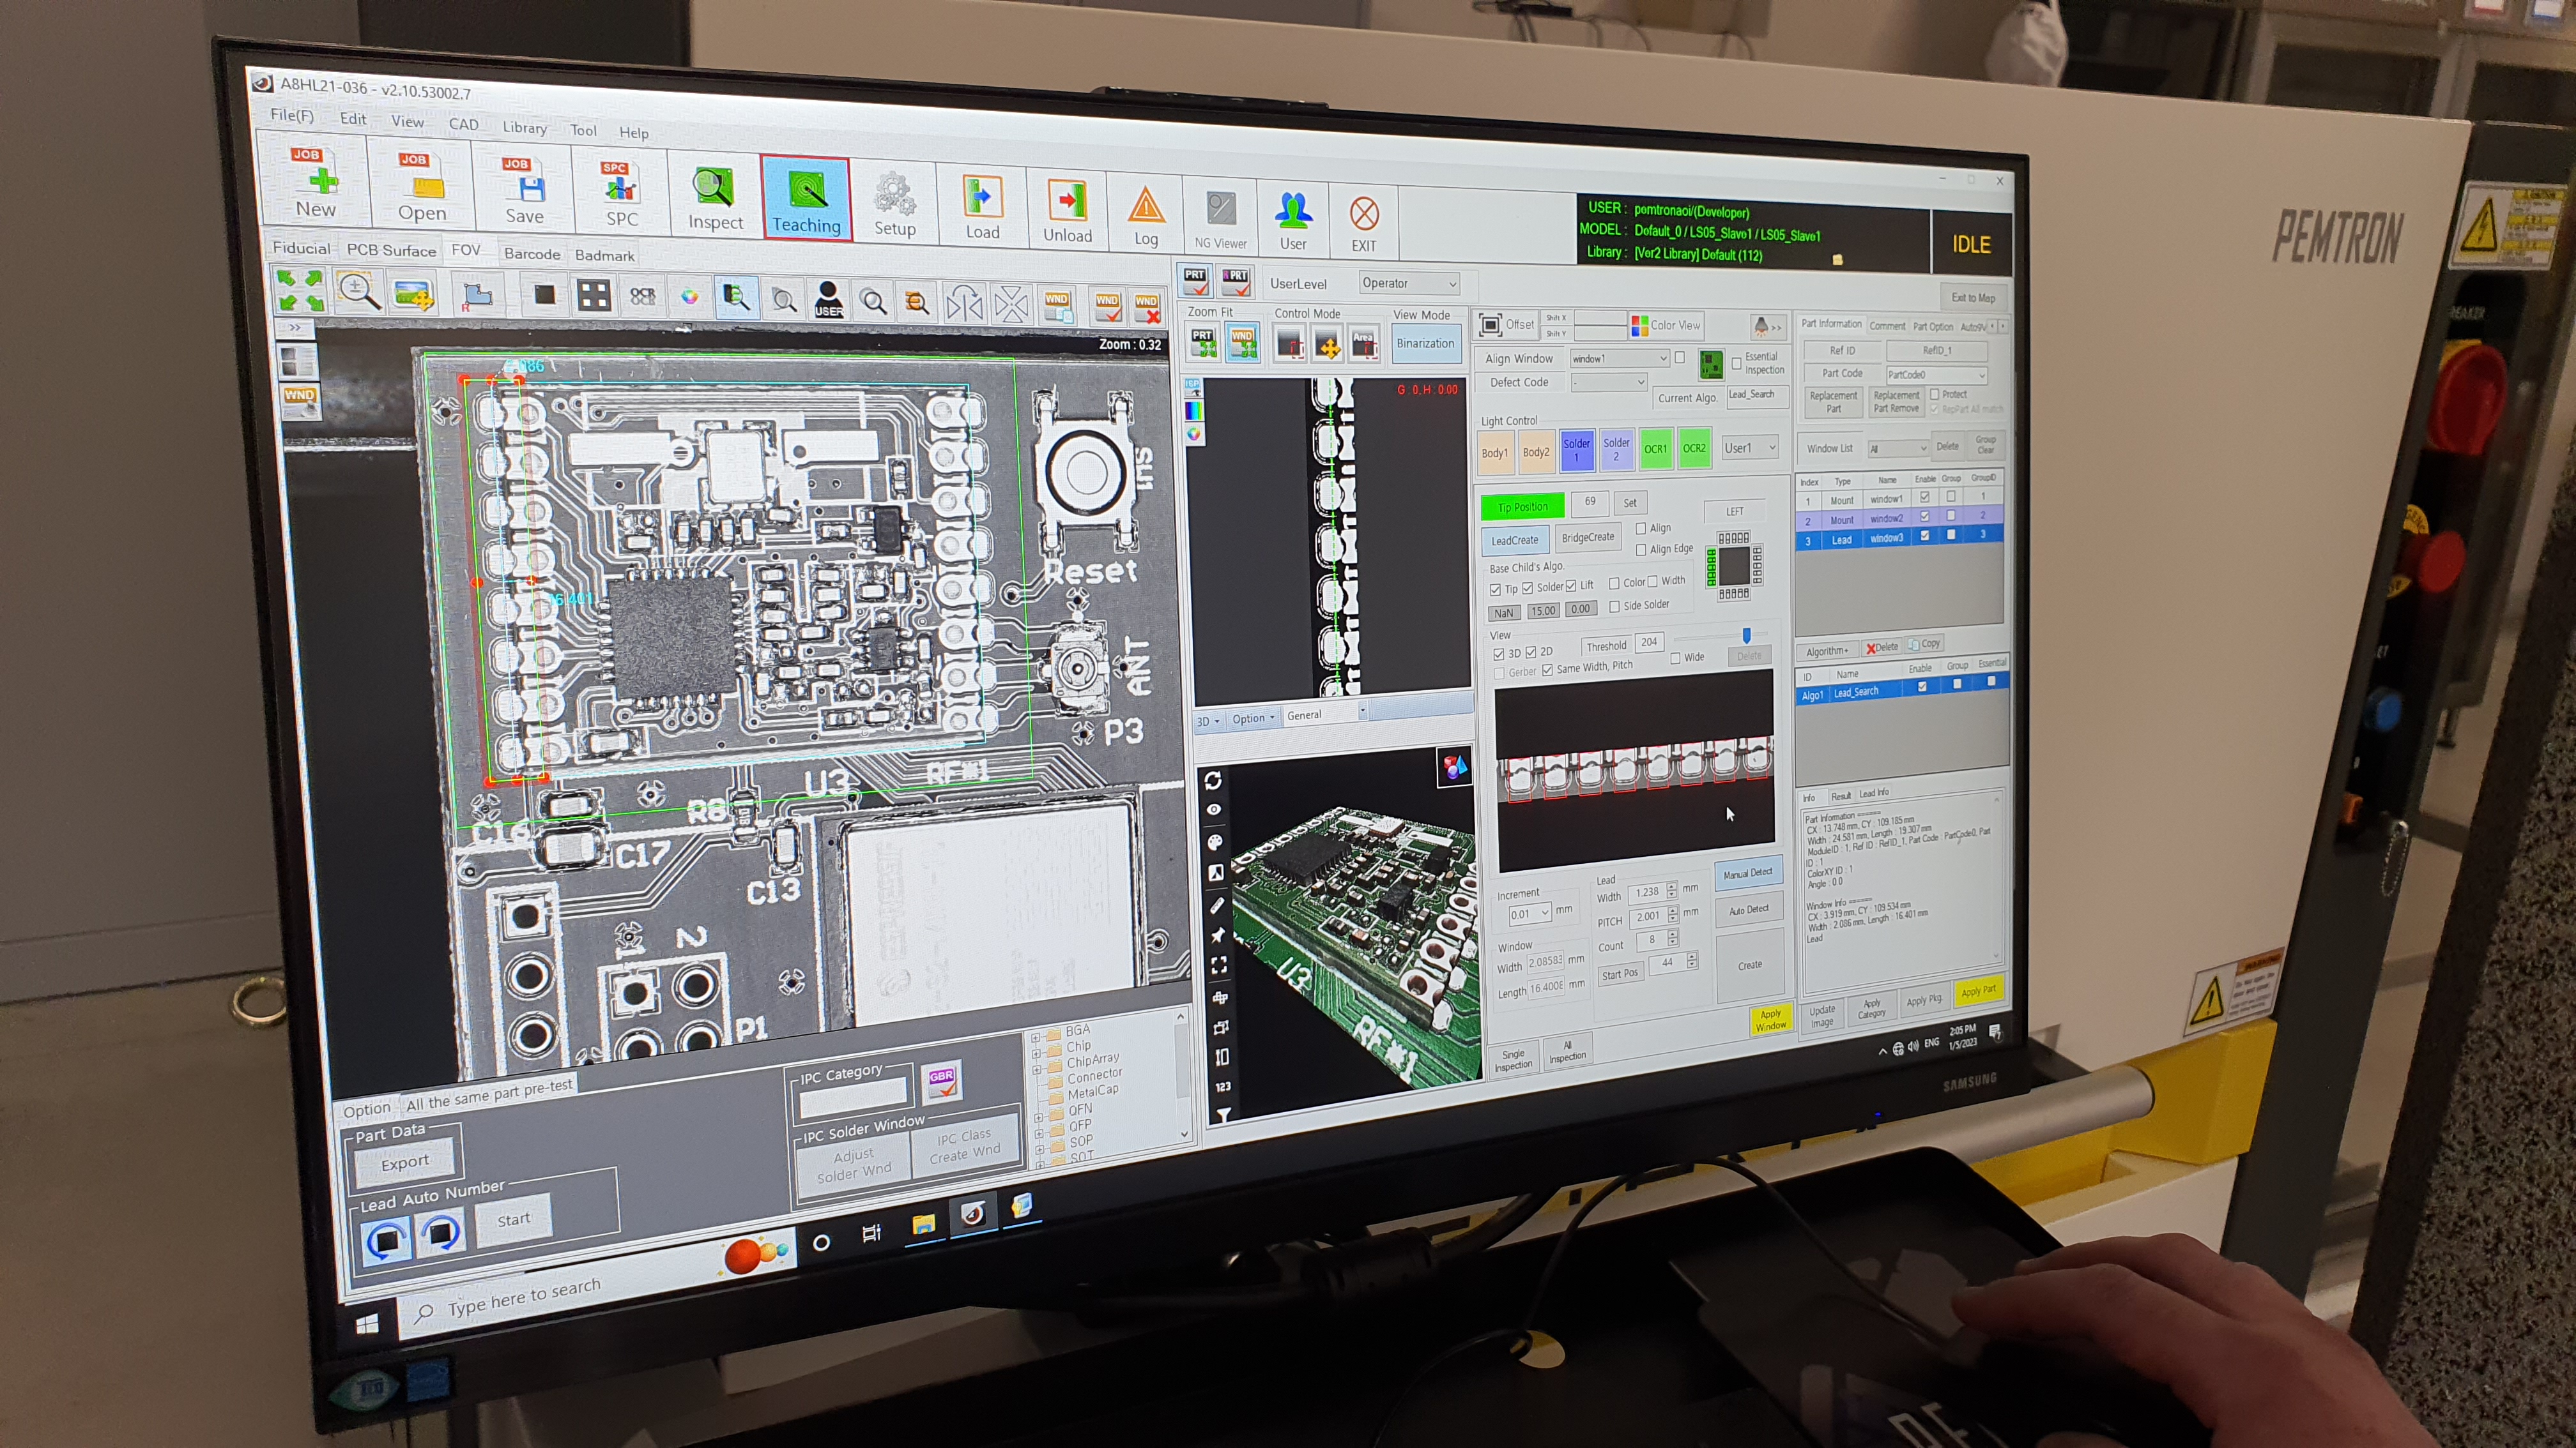Open the Align Window window1 dropdown
Screen dimensions: 2576x1448
[1619, 359]
